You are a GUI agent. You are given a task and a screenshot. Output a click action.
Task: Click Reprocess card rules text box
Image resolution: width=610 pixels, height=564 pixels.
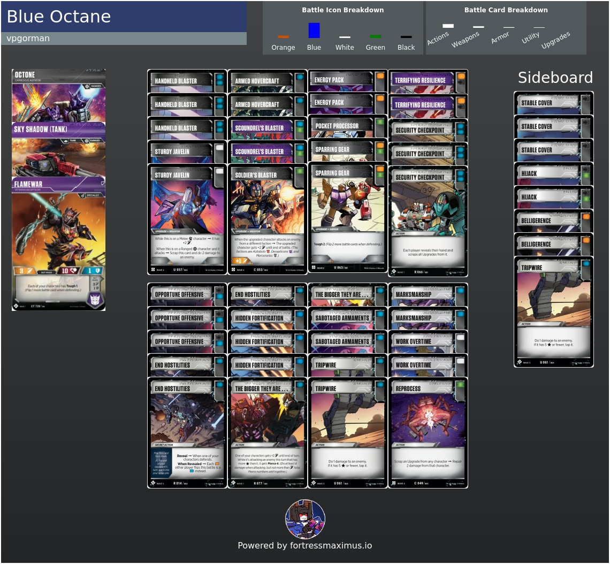428,463
